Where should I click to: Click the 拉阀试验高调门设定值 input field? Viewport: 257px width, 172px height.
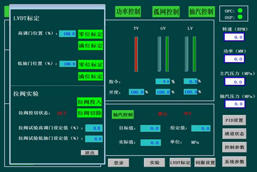click(x=94, y=128)
